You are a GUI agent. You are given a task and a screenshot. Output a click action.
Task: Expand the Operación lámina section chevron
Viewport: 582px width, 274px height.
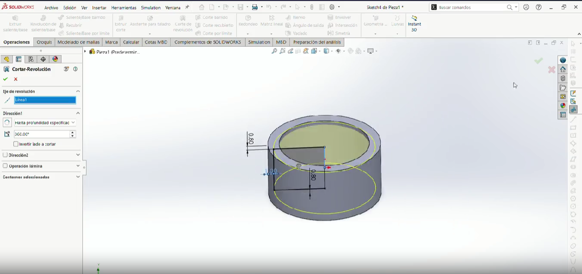[78, 166]
